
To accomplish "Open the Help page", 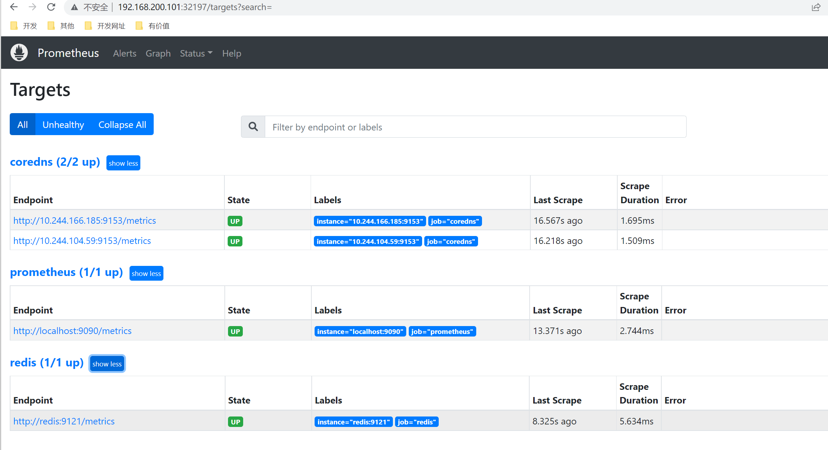I will [x=232, y=53].
